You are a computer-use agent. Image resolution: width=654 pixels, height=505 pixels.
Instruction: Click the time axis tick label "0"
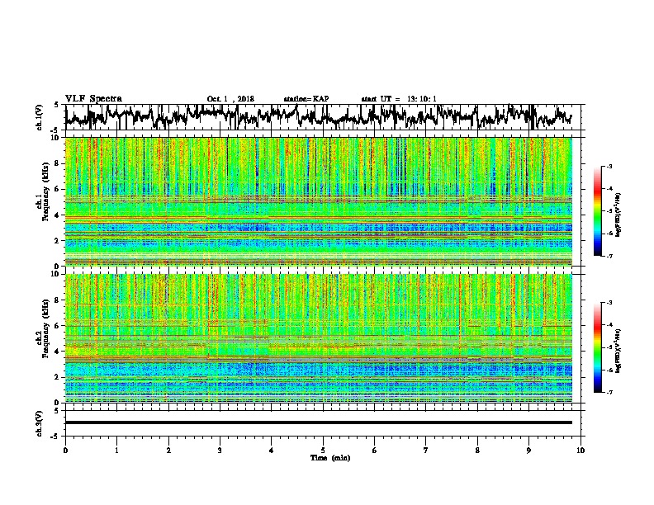[65, 451]
